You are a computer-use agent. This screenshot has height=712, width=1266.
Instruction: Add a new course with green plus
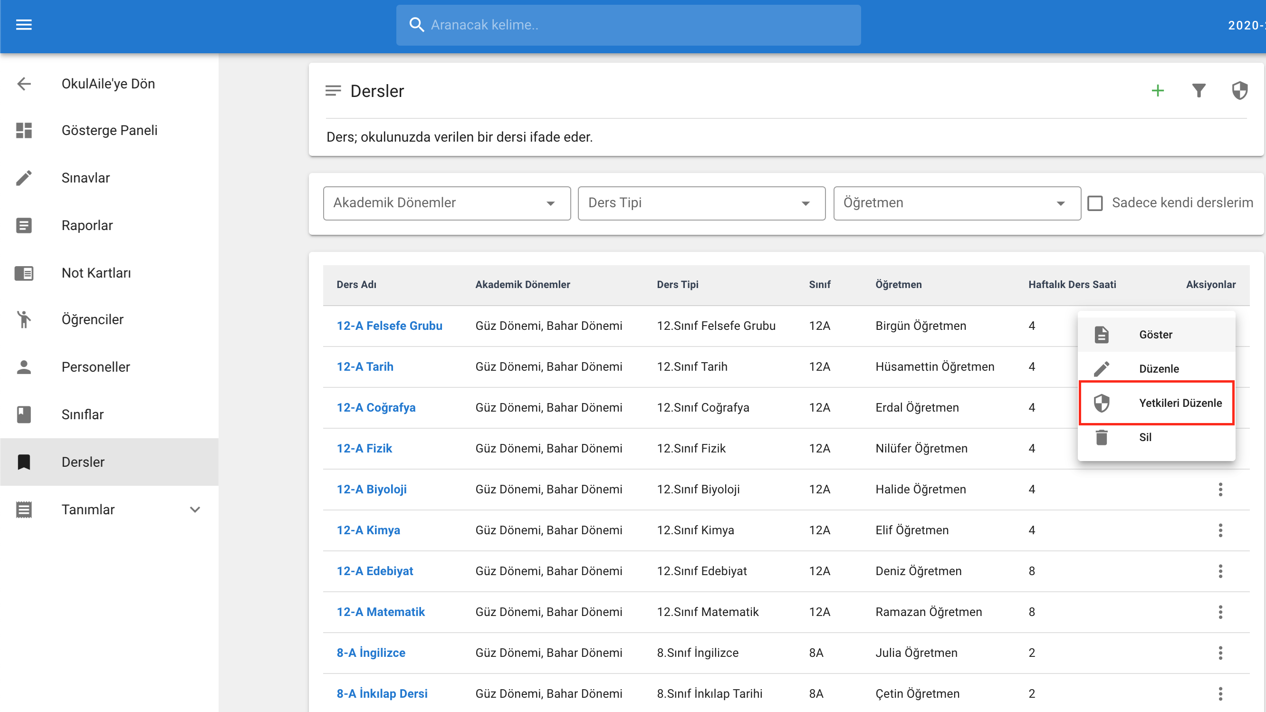pos(1158,90)
